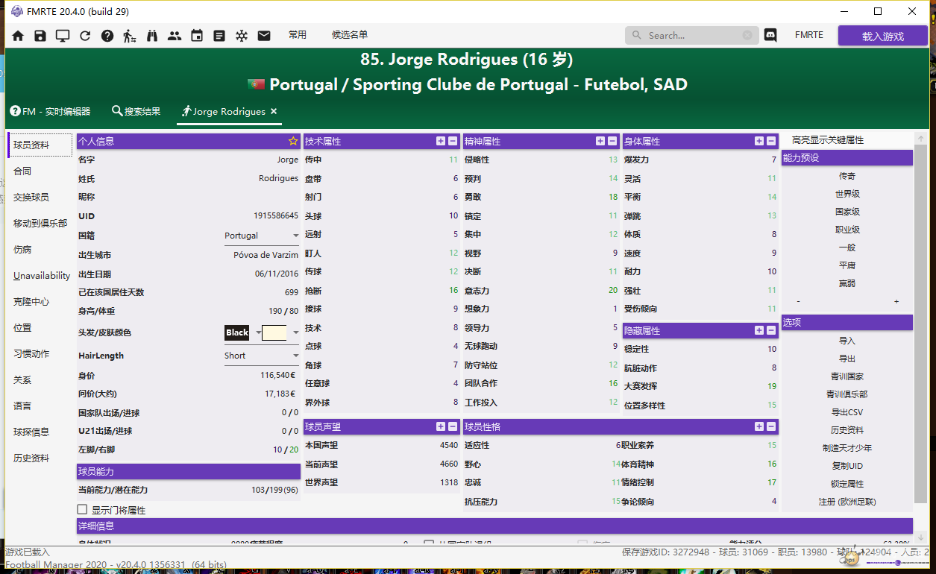Click the search input field

(694, 35)
